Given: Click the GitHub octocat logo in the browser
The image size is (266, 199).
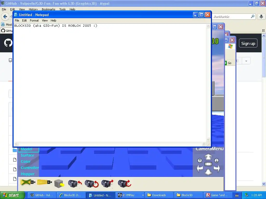Looking at the screenshot, I should click(8, 43).
